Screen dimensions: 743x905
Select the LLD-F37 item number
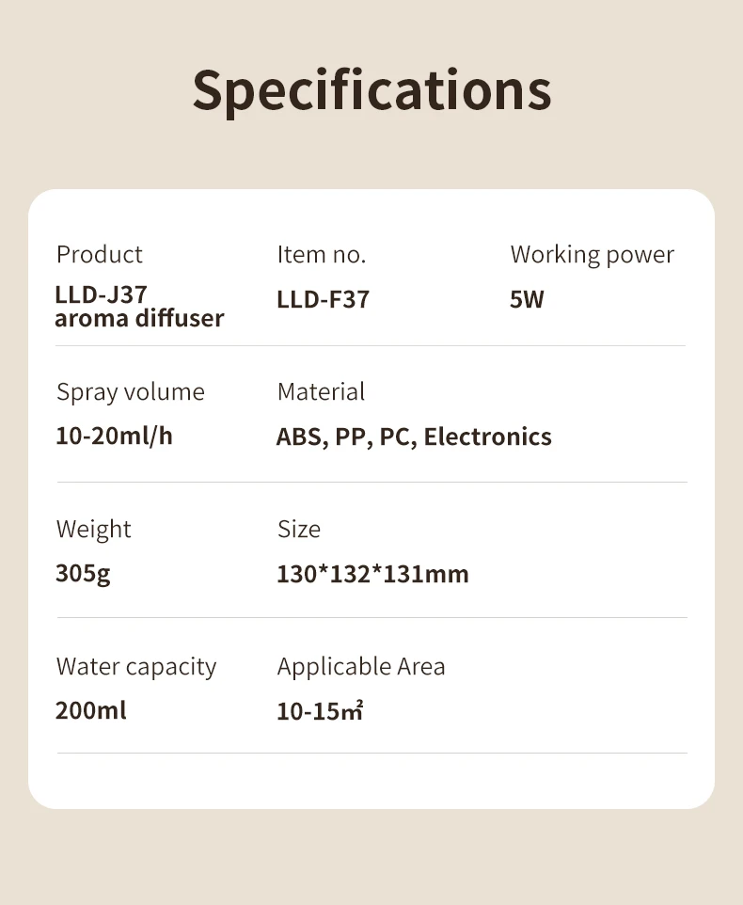(323, 299)
